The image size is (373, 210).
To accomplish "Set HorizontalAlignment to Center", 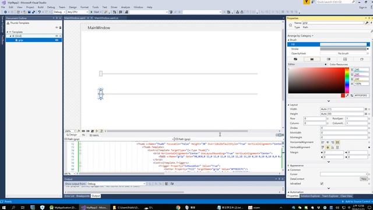I will coord(328,142).
